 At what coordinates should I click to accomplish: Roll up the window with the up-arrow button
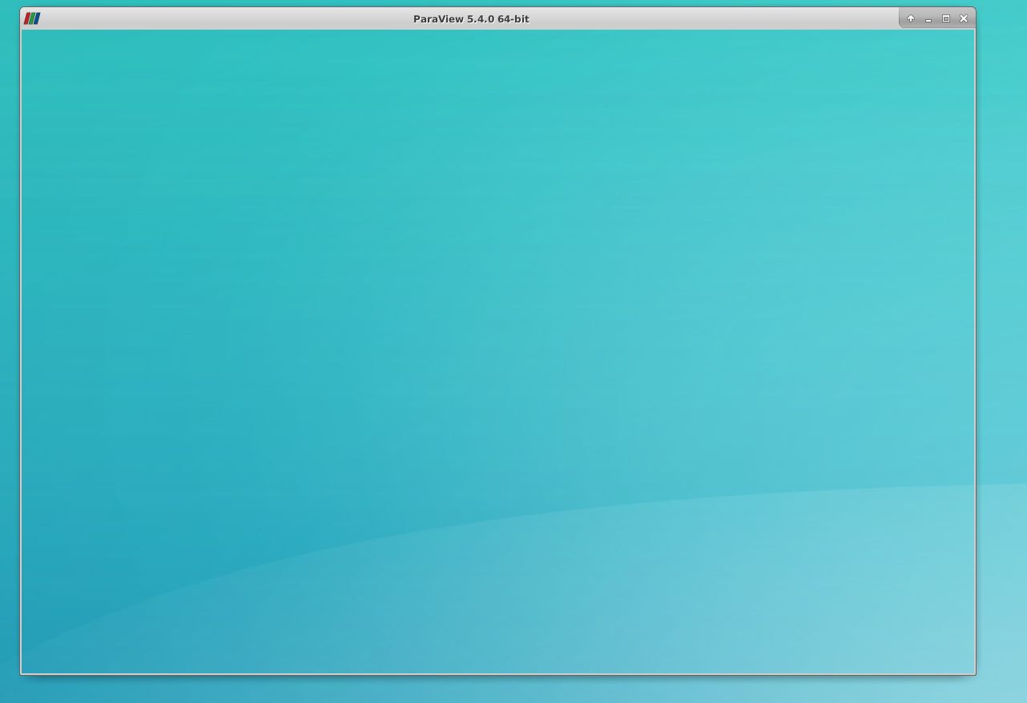(911, 18)
